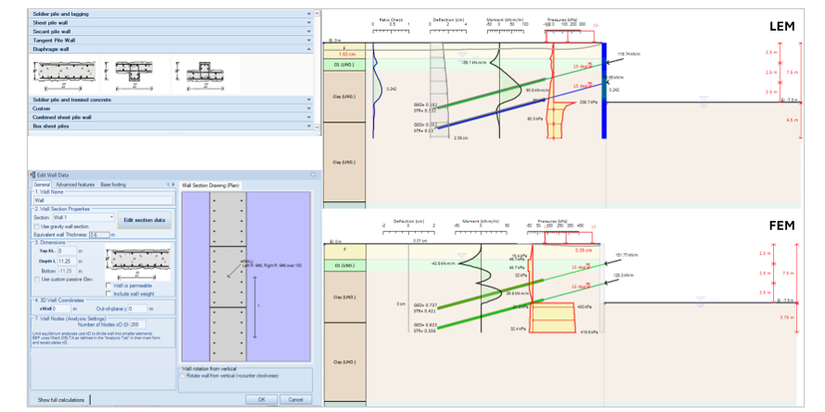Click the Edit Wall Data title icon
This screenshot has height=412, width=825.
(32, 174)
